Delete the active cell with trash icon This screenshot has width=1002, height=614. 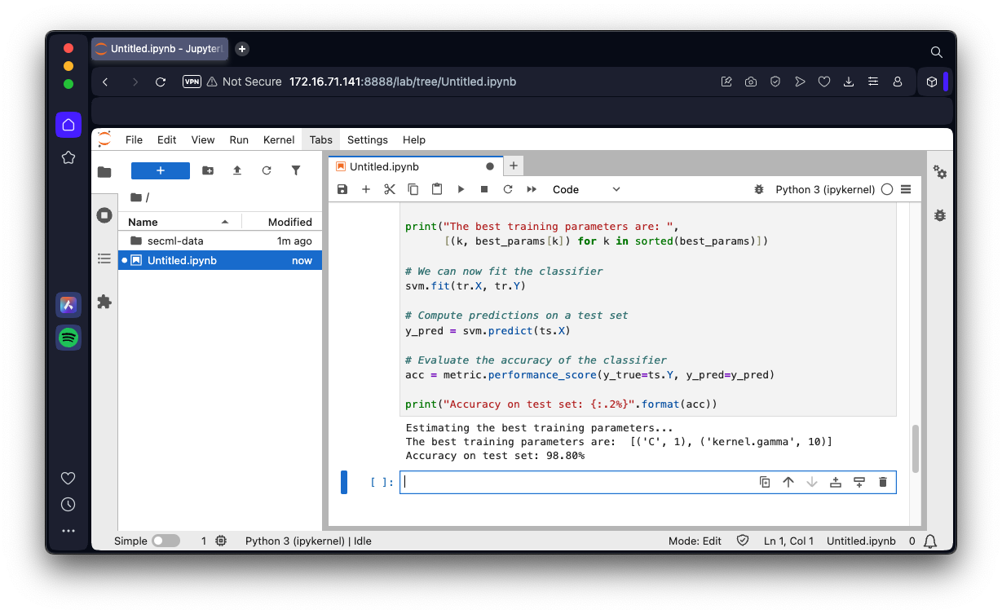click(882, 482)
